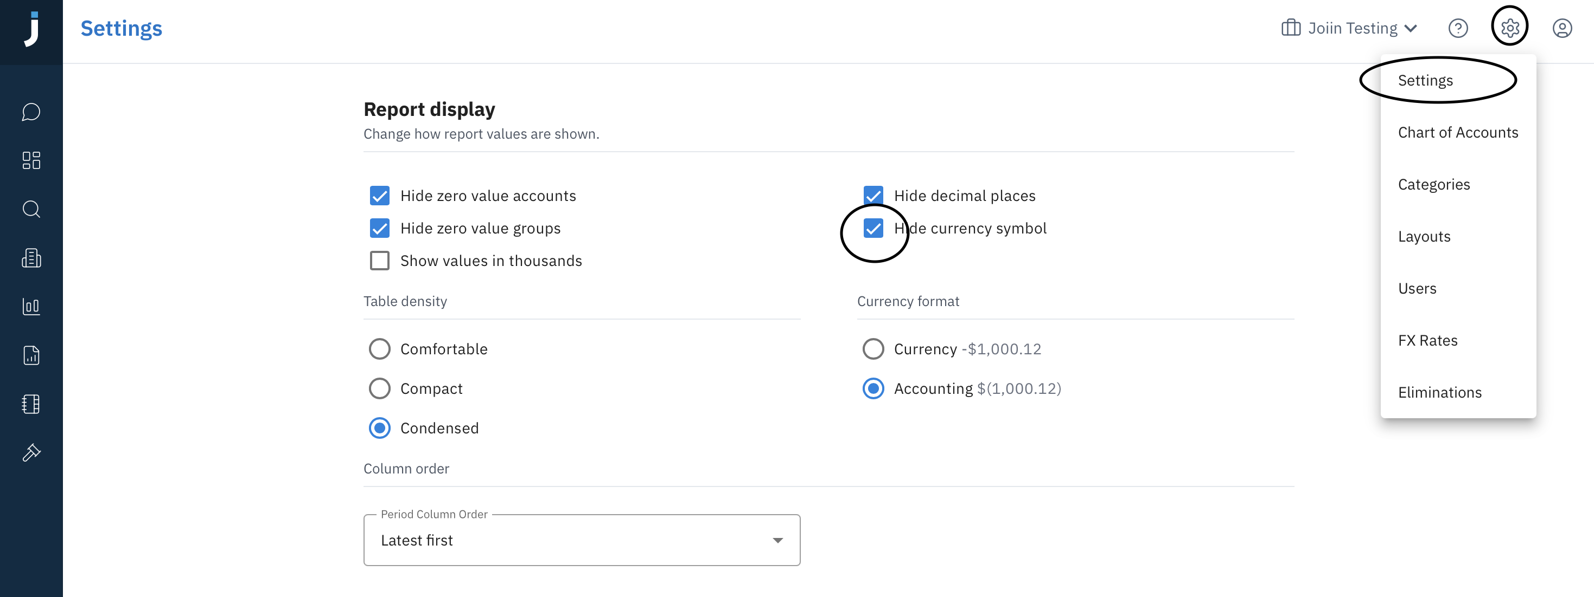Screen dimensions: 1594x597
Task: Open Chart of Accounts from the menu
Action: (1457, 133)
